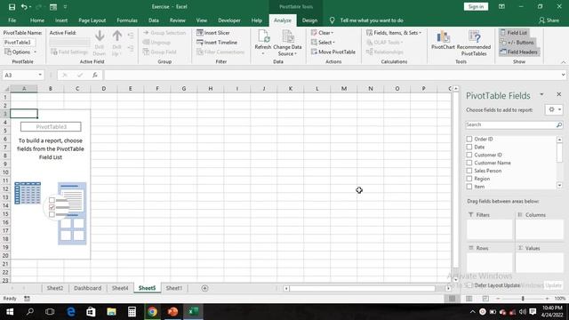Click the PivotTable Name input field
The height and width of the screenshot is (320, 569).
[20, 43]
